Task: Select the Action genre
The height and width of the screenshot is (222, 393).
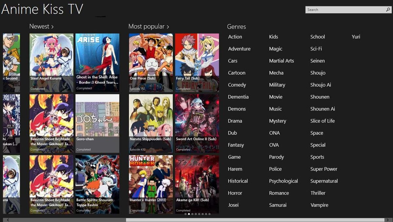Action: click(235, 37)
